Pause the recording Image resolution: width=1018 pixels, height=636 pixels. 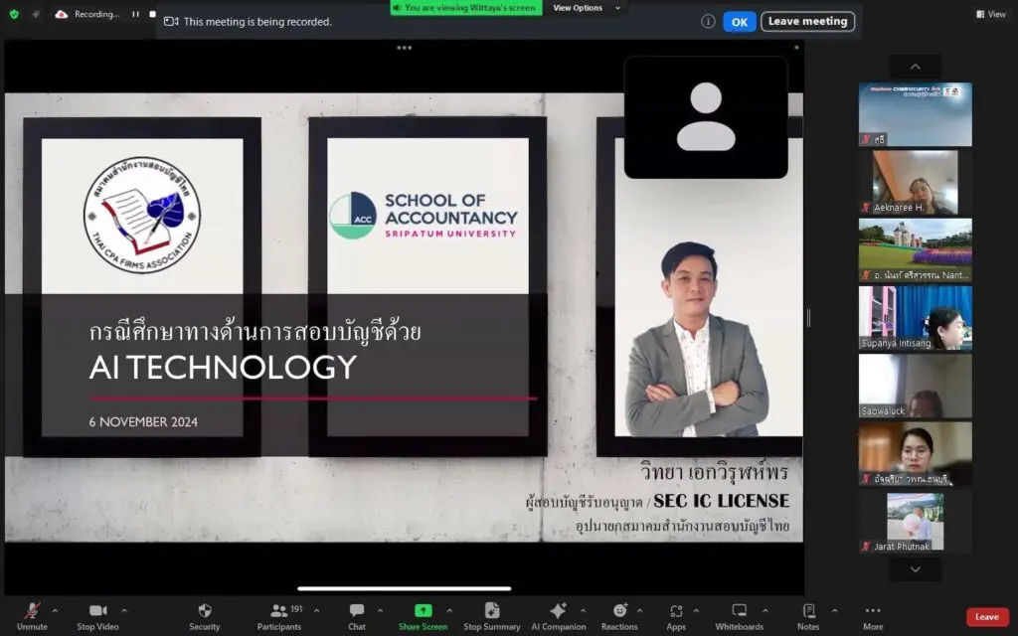(x=135, y=14)
